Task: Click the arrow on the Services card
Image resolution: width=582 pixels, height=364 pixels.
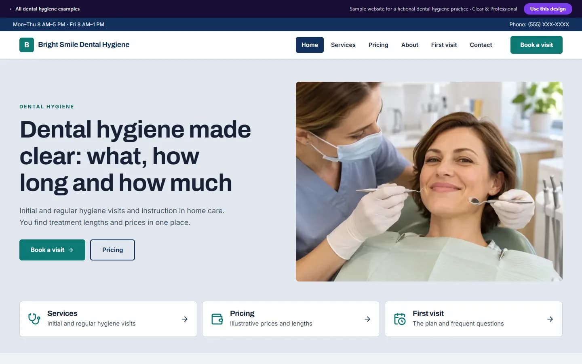Action: [x=185, y=319]
